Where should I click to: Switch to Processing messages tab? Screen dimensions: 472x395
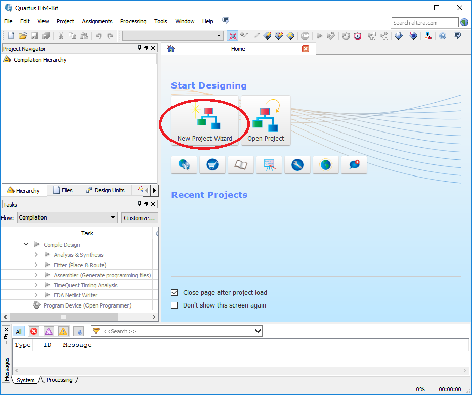pyautogui.click(x=59, y=380)
